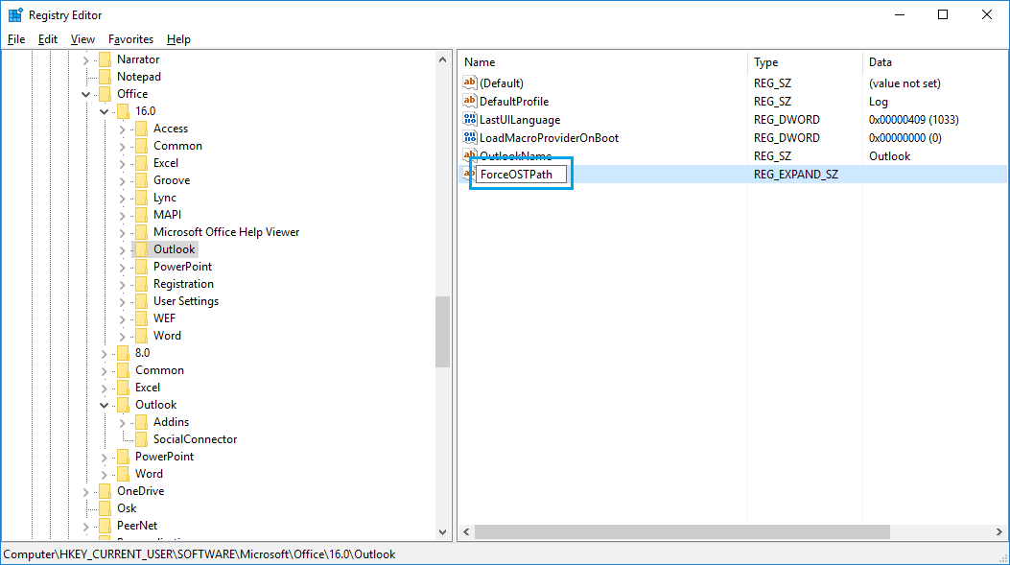
Task: Select the Common key below 8.0
Action: pos(159,370)
